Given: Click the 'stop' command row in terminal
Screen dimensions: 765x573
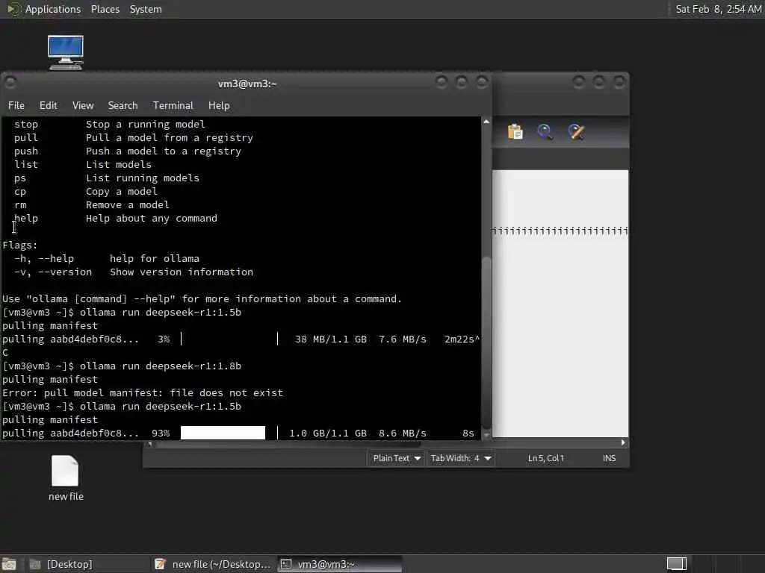Looking at the screenshot, I should click(x=109, y=125).
